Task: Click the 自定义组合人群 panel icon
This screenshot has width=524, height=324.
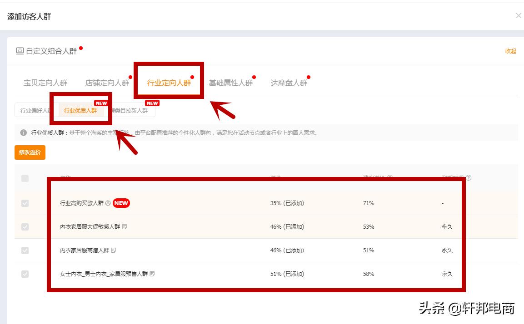Action: 20,51
